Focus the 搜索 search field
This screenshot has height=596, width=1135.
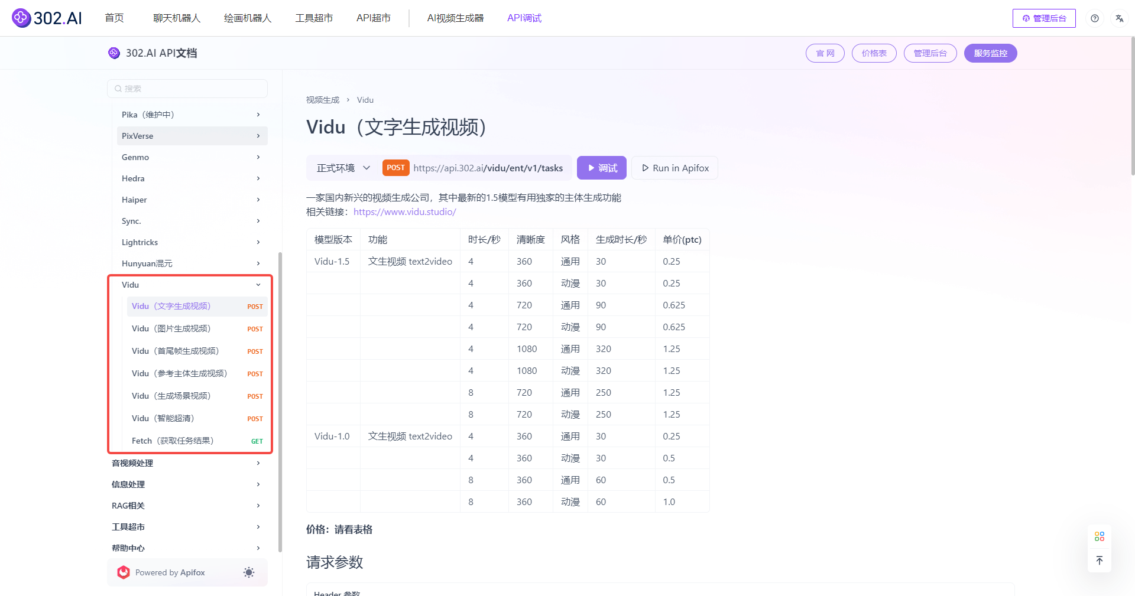click(x=187, y=89)
